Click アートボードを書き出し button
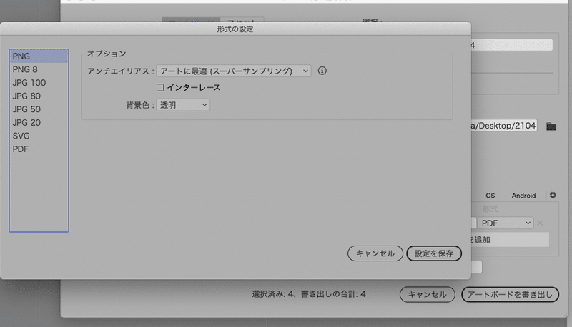572x327 pixels. point(510,295)
